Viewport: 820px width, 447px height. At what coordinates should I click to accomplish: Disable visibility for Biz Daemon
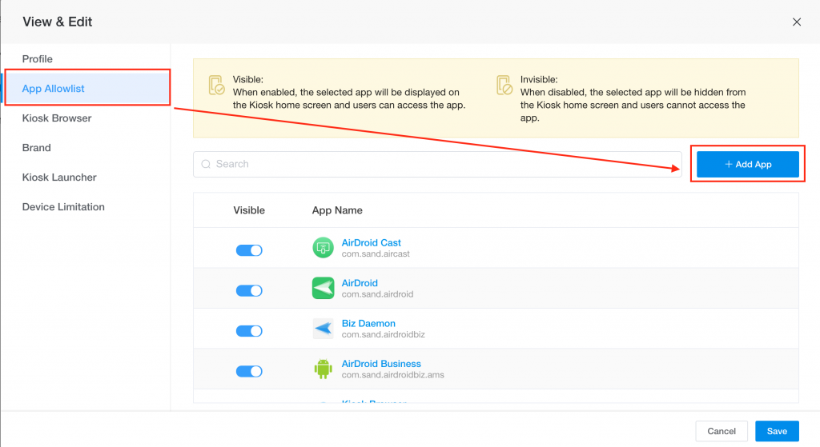pyautogui.click(x=249, y=330)
